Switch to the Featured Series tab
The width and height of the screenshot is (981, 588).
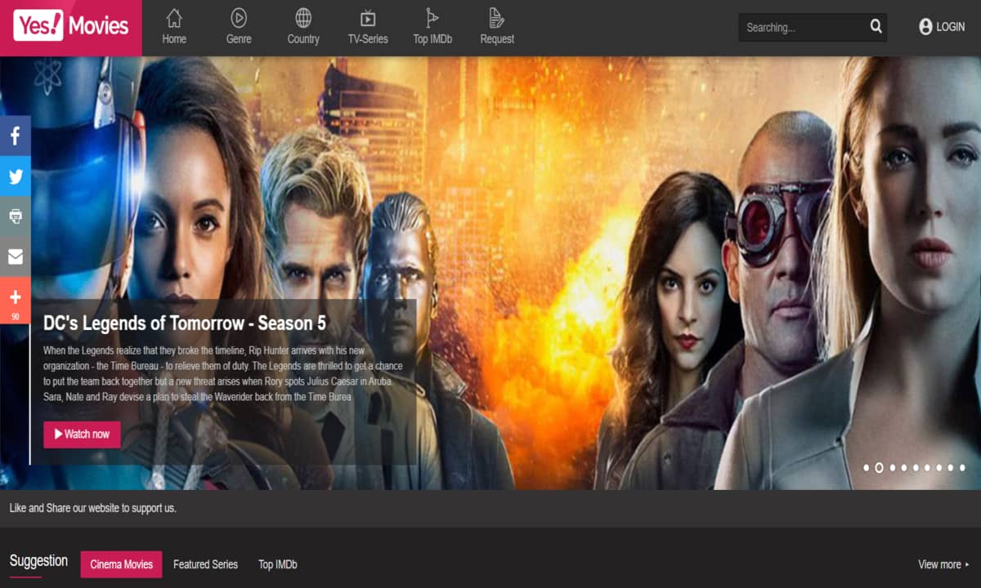205,564
